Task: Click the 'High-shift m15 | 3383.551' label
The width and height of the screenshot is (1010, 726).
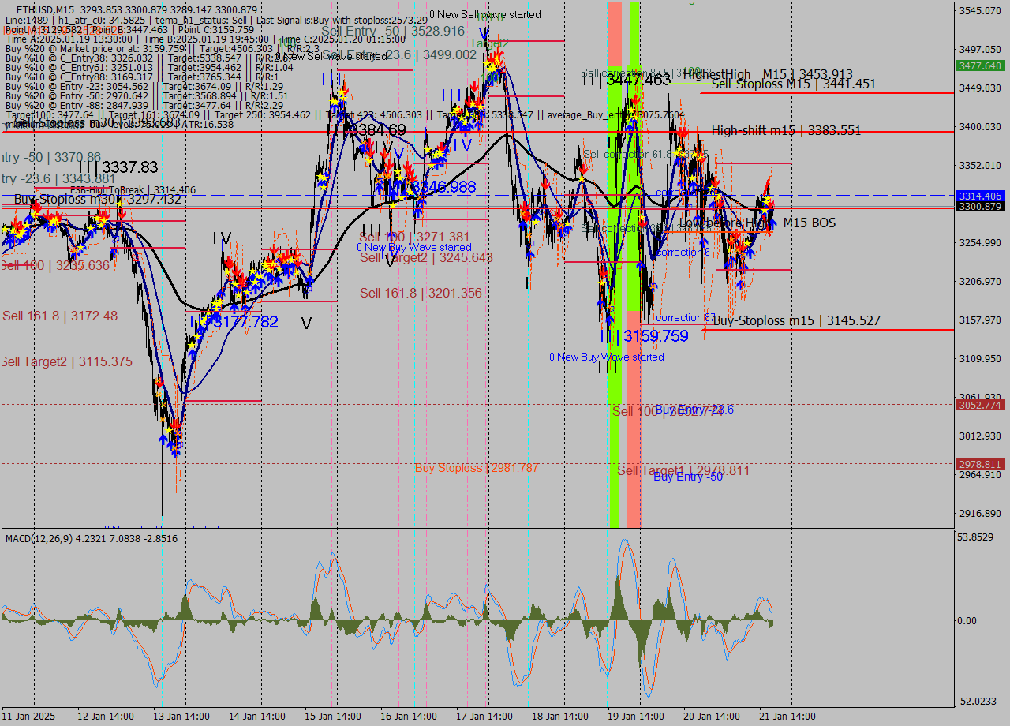Action: pos(789,131)
